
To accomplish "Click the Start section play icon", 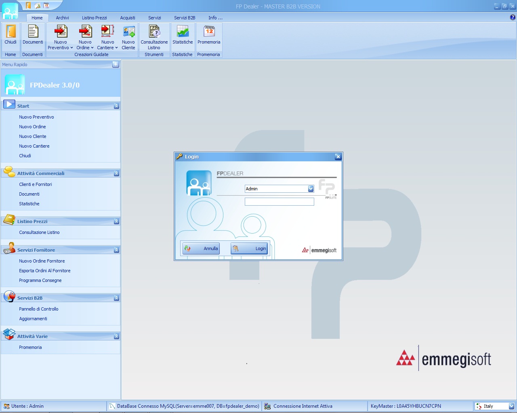I will click(9, 104).
